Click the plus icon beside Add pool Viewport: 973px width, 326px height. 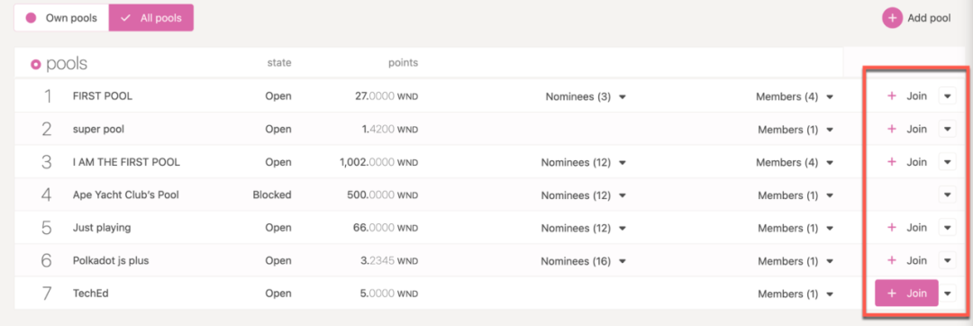(892, 18)
